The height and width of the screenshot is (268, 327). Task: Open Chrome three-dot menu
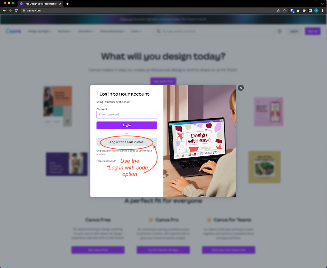coord(323,11)
